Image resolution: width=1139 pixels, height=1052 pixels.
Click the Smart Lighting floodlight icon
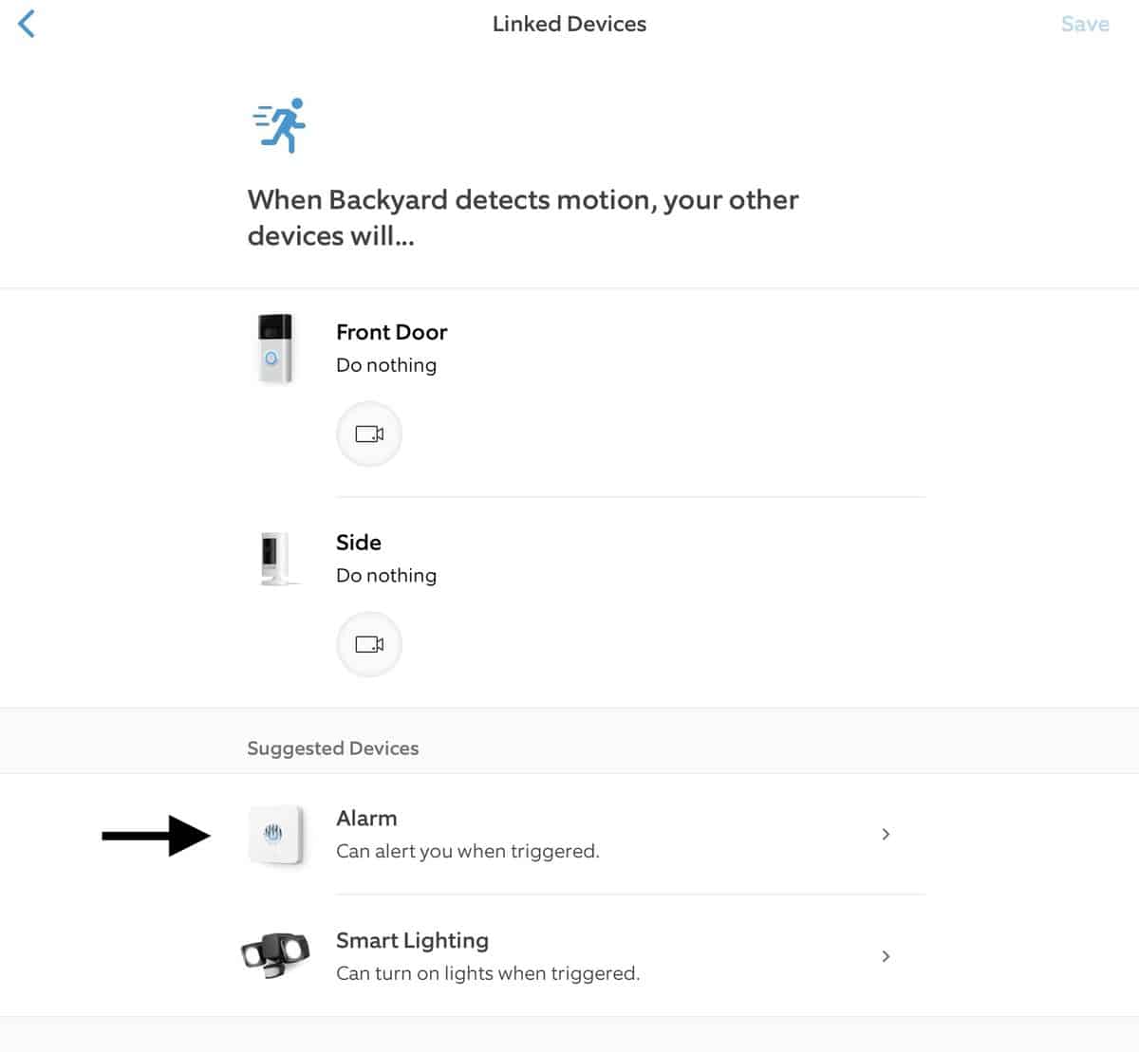(x=275, y=956)
